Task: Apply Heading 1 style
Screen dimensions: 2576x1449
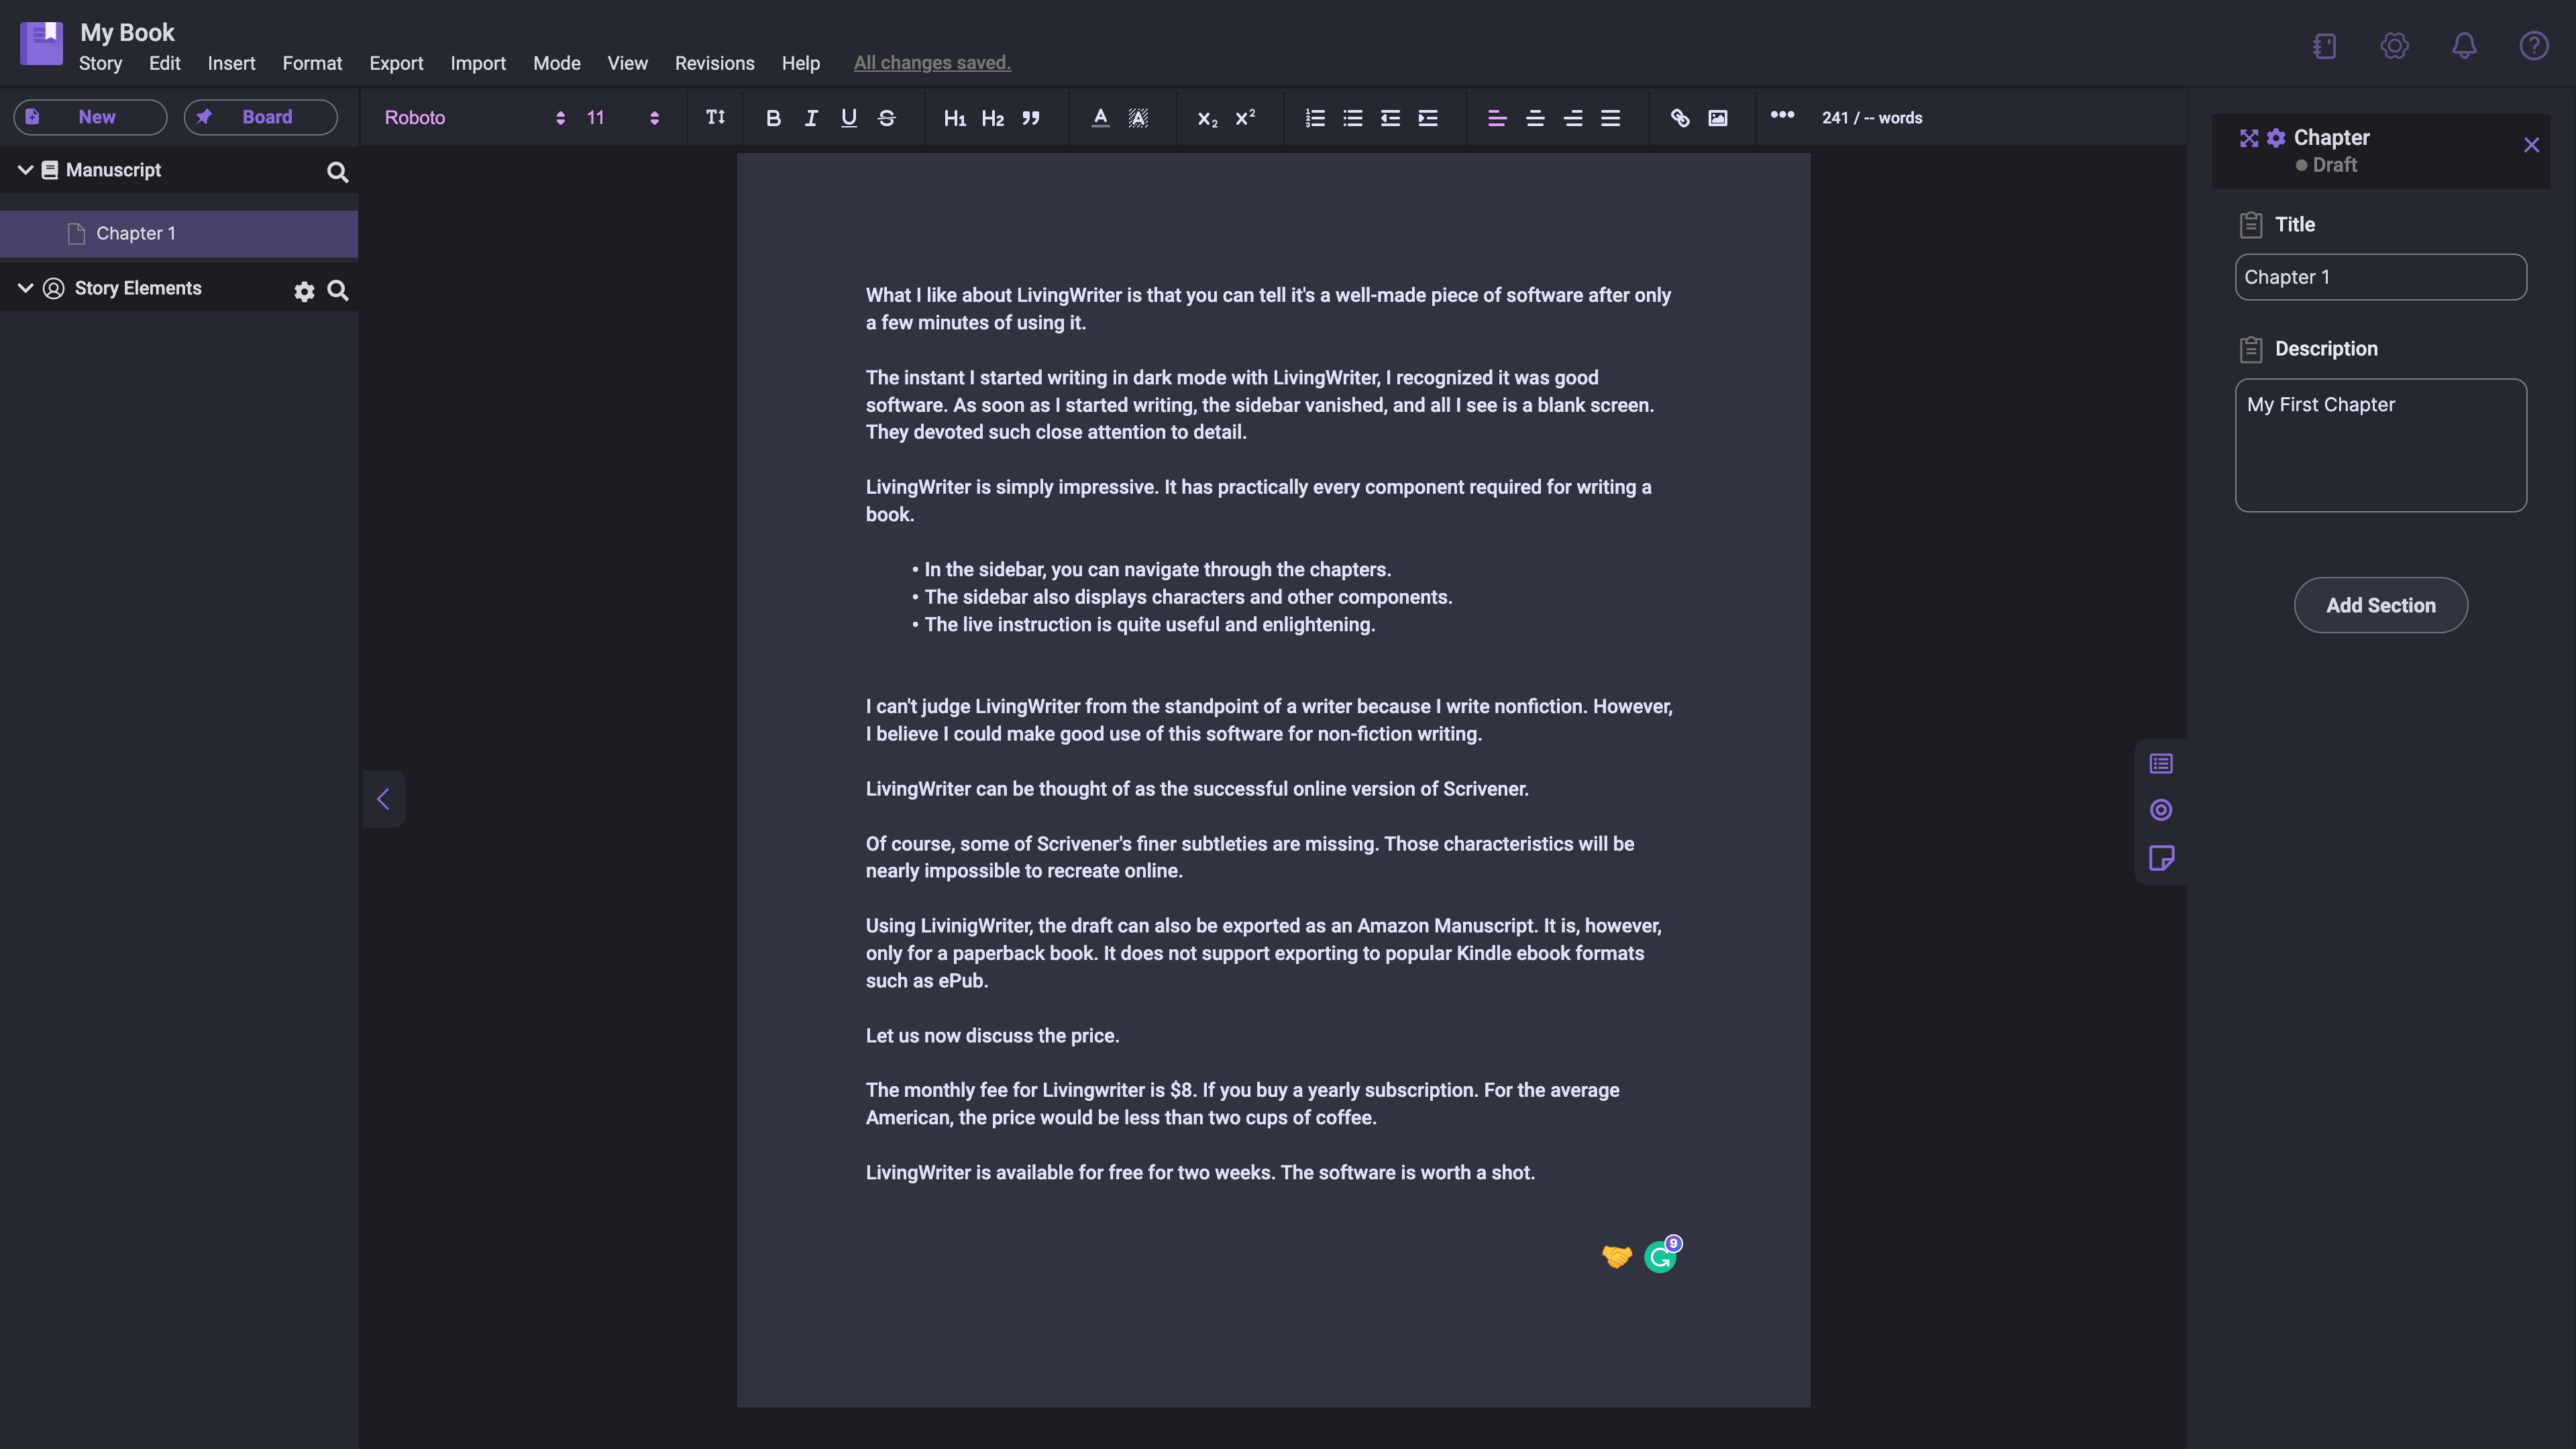Action: [x=955, y=118]
